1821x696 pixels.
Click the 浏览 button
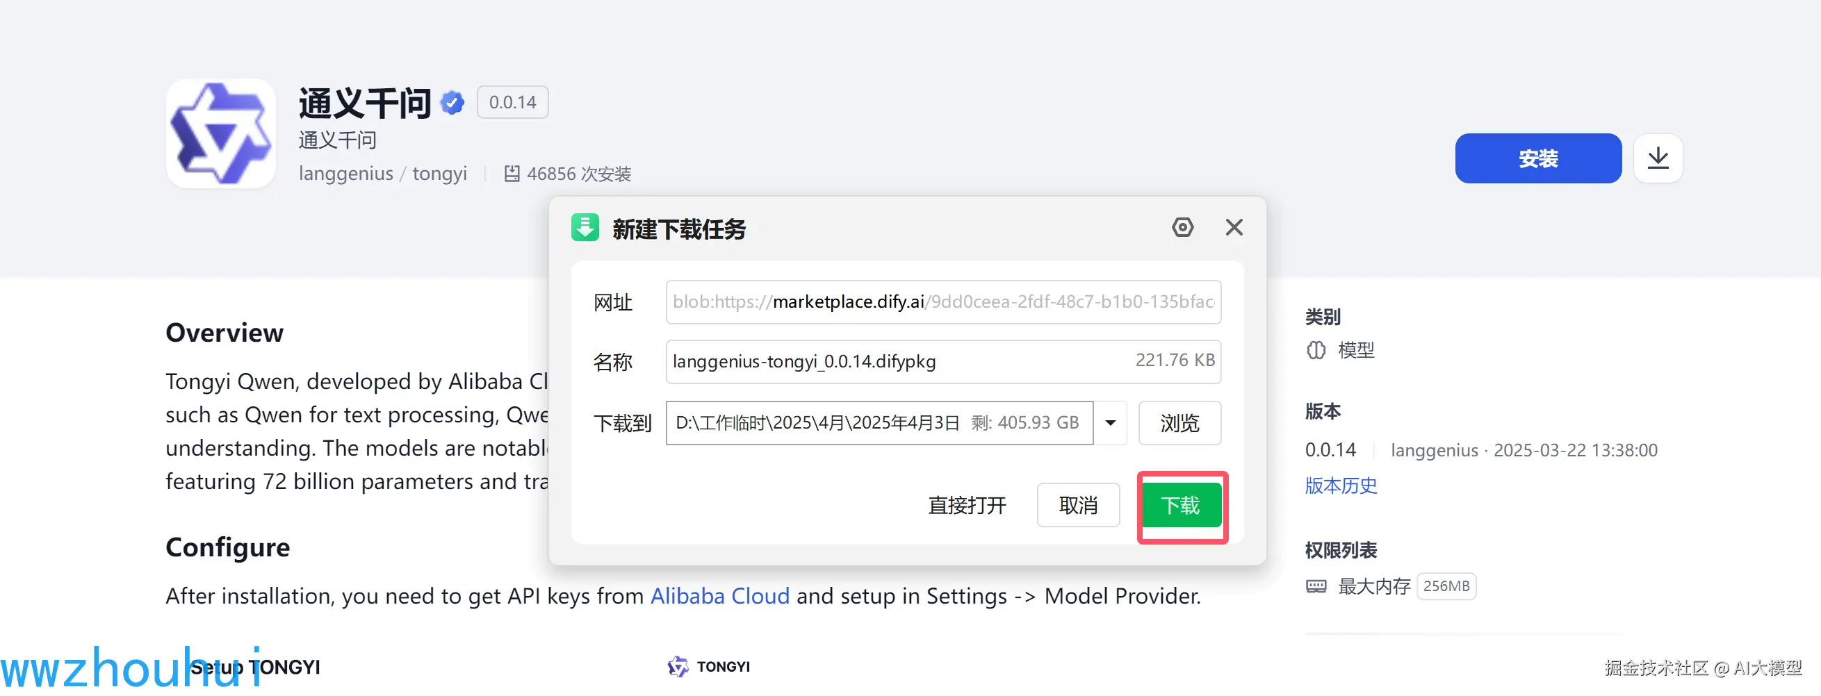(1179, 422)
